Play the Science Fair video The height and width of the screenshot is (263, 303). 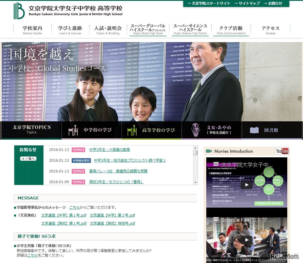coord(246,239)
